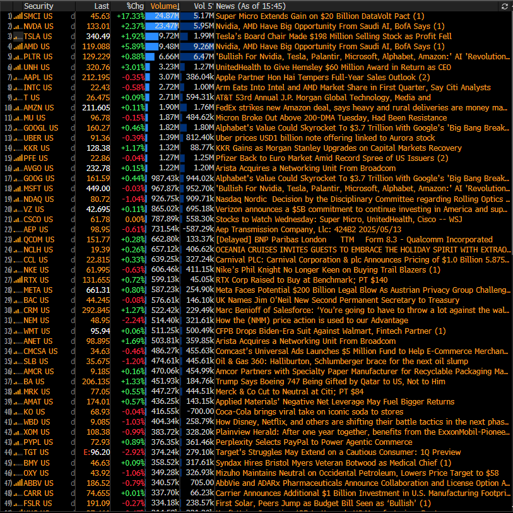The image size is (513, 513).
Task: Open the Super Micro DataVolt Pact news headline
Action: click(320, 16)
